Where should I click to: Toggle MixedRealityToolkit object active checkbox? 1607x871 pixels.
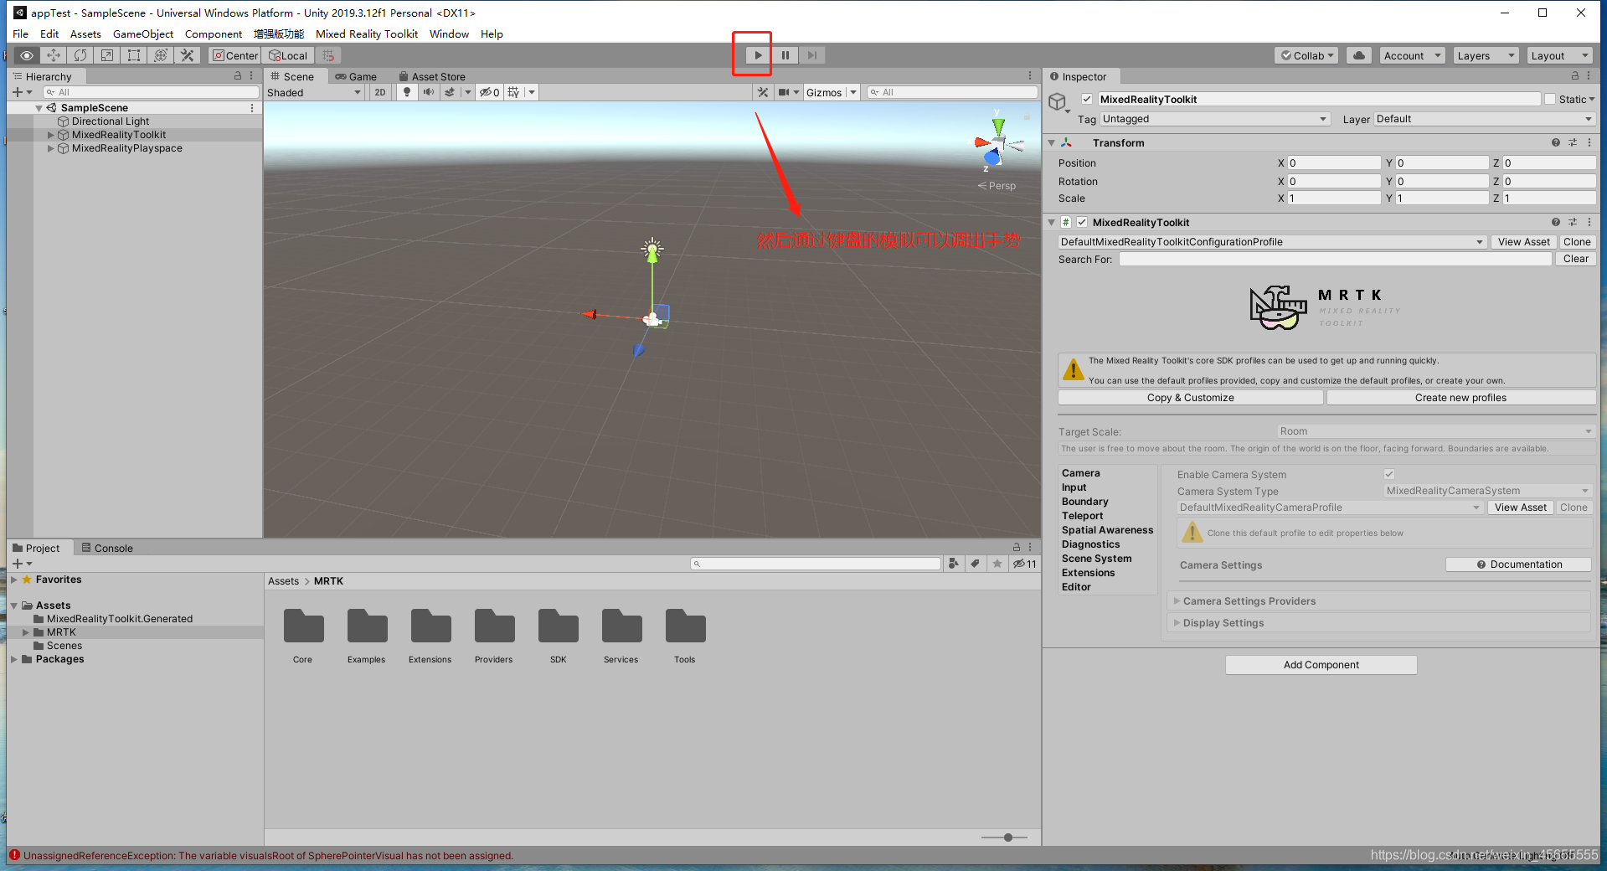[1087, 99]
